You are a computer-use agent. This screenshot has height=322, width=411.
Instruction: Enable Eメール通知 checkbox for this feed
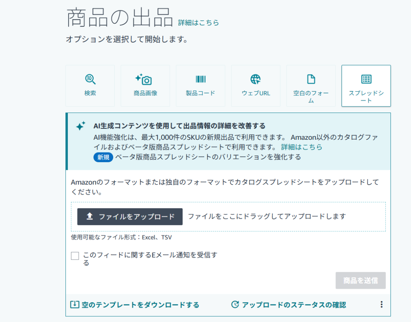tap(75, 256)
